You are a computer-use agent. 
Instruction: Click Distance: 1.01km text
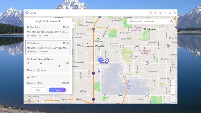pyautogui.click(x=35, y=83)
